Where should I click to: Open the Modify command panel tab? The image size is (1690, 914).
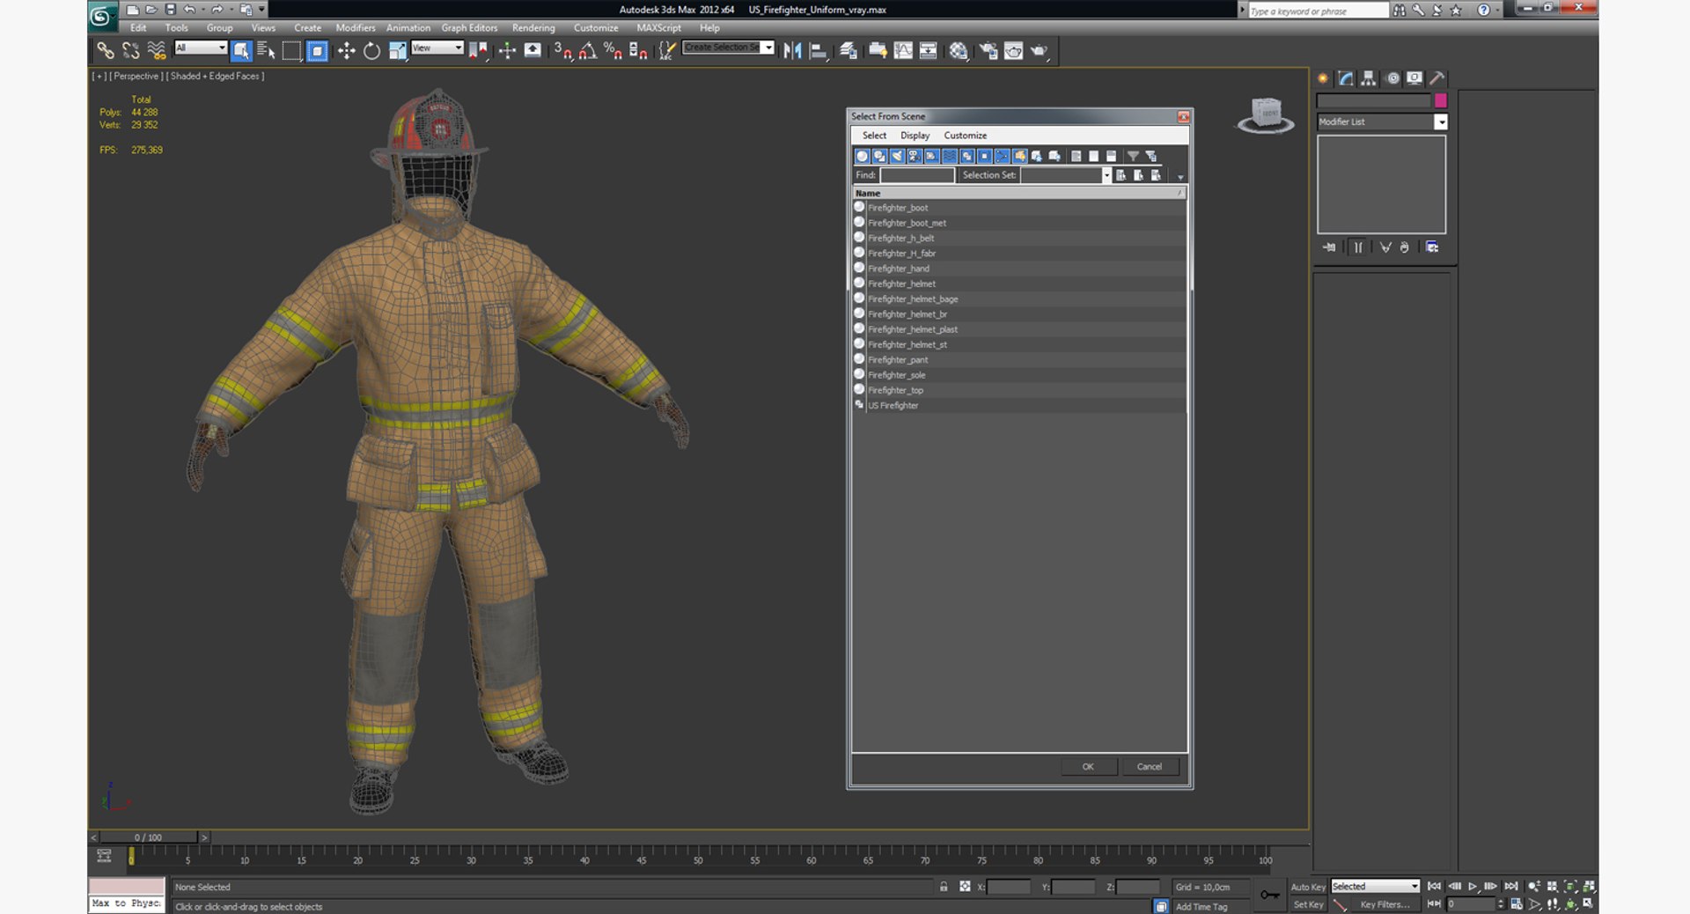[1346, 78]
